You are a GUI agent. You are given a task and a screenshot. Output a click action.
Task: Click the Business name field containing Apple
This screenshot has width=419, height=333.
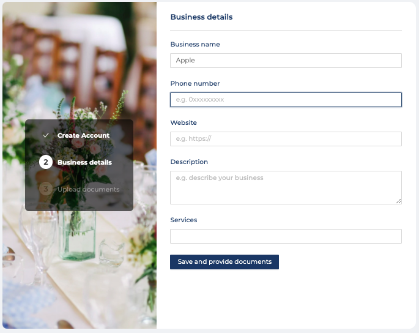[x=286, y=61]
